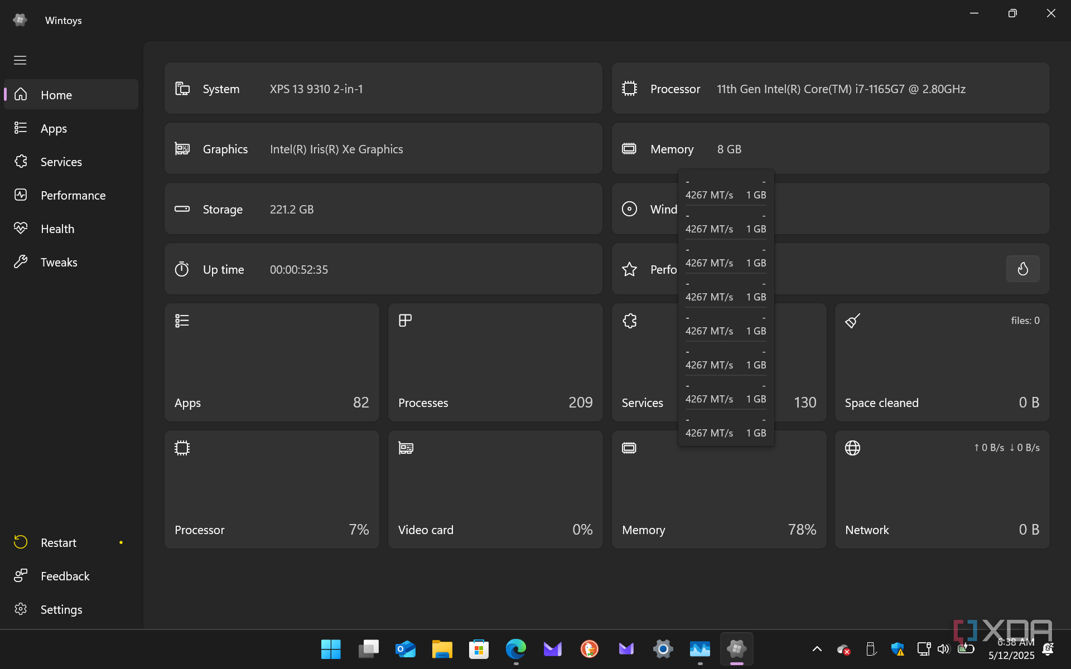Click the Graphics card icon

click(x=182, y=149)
